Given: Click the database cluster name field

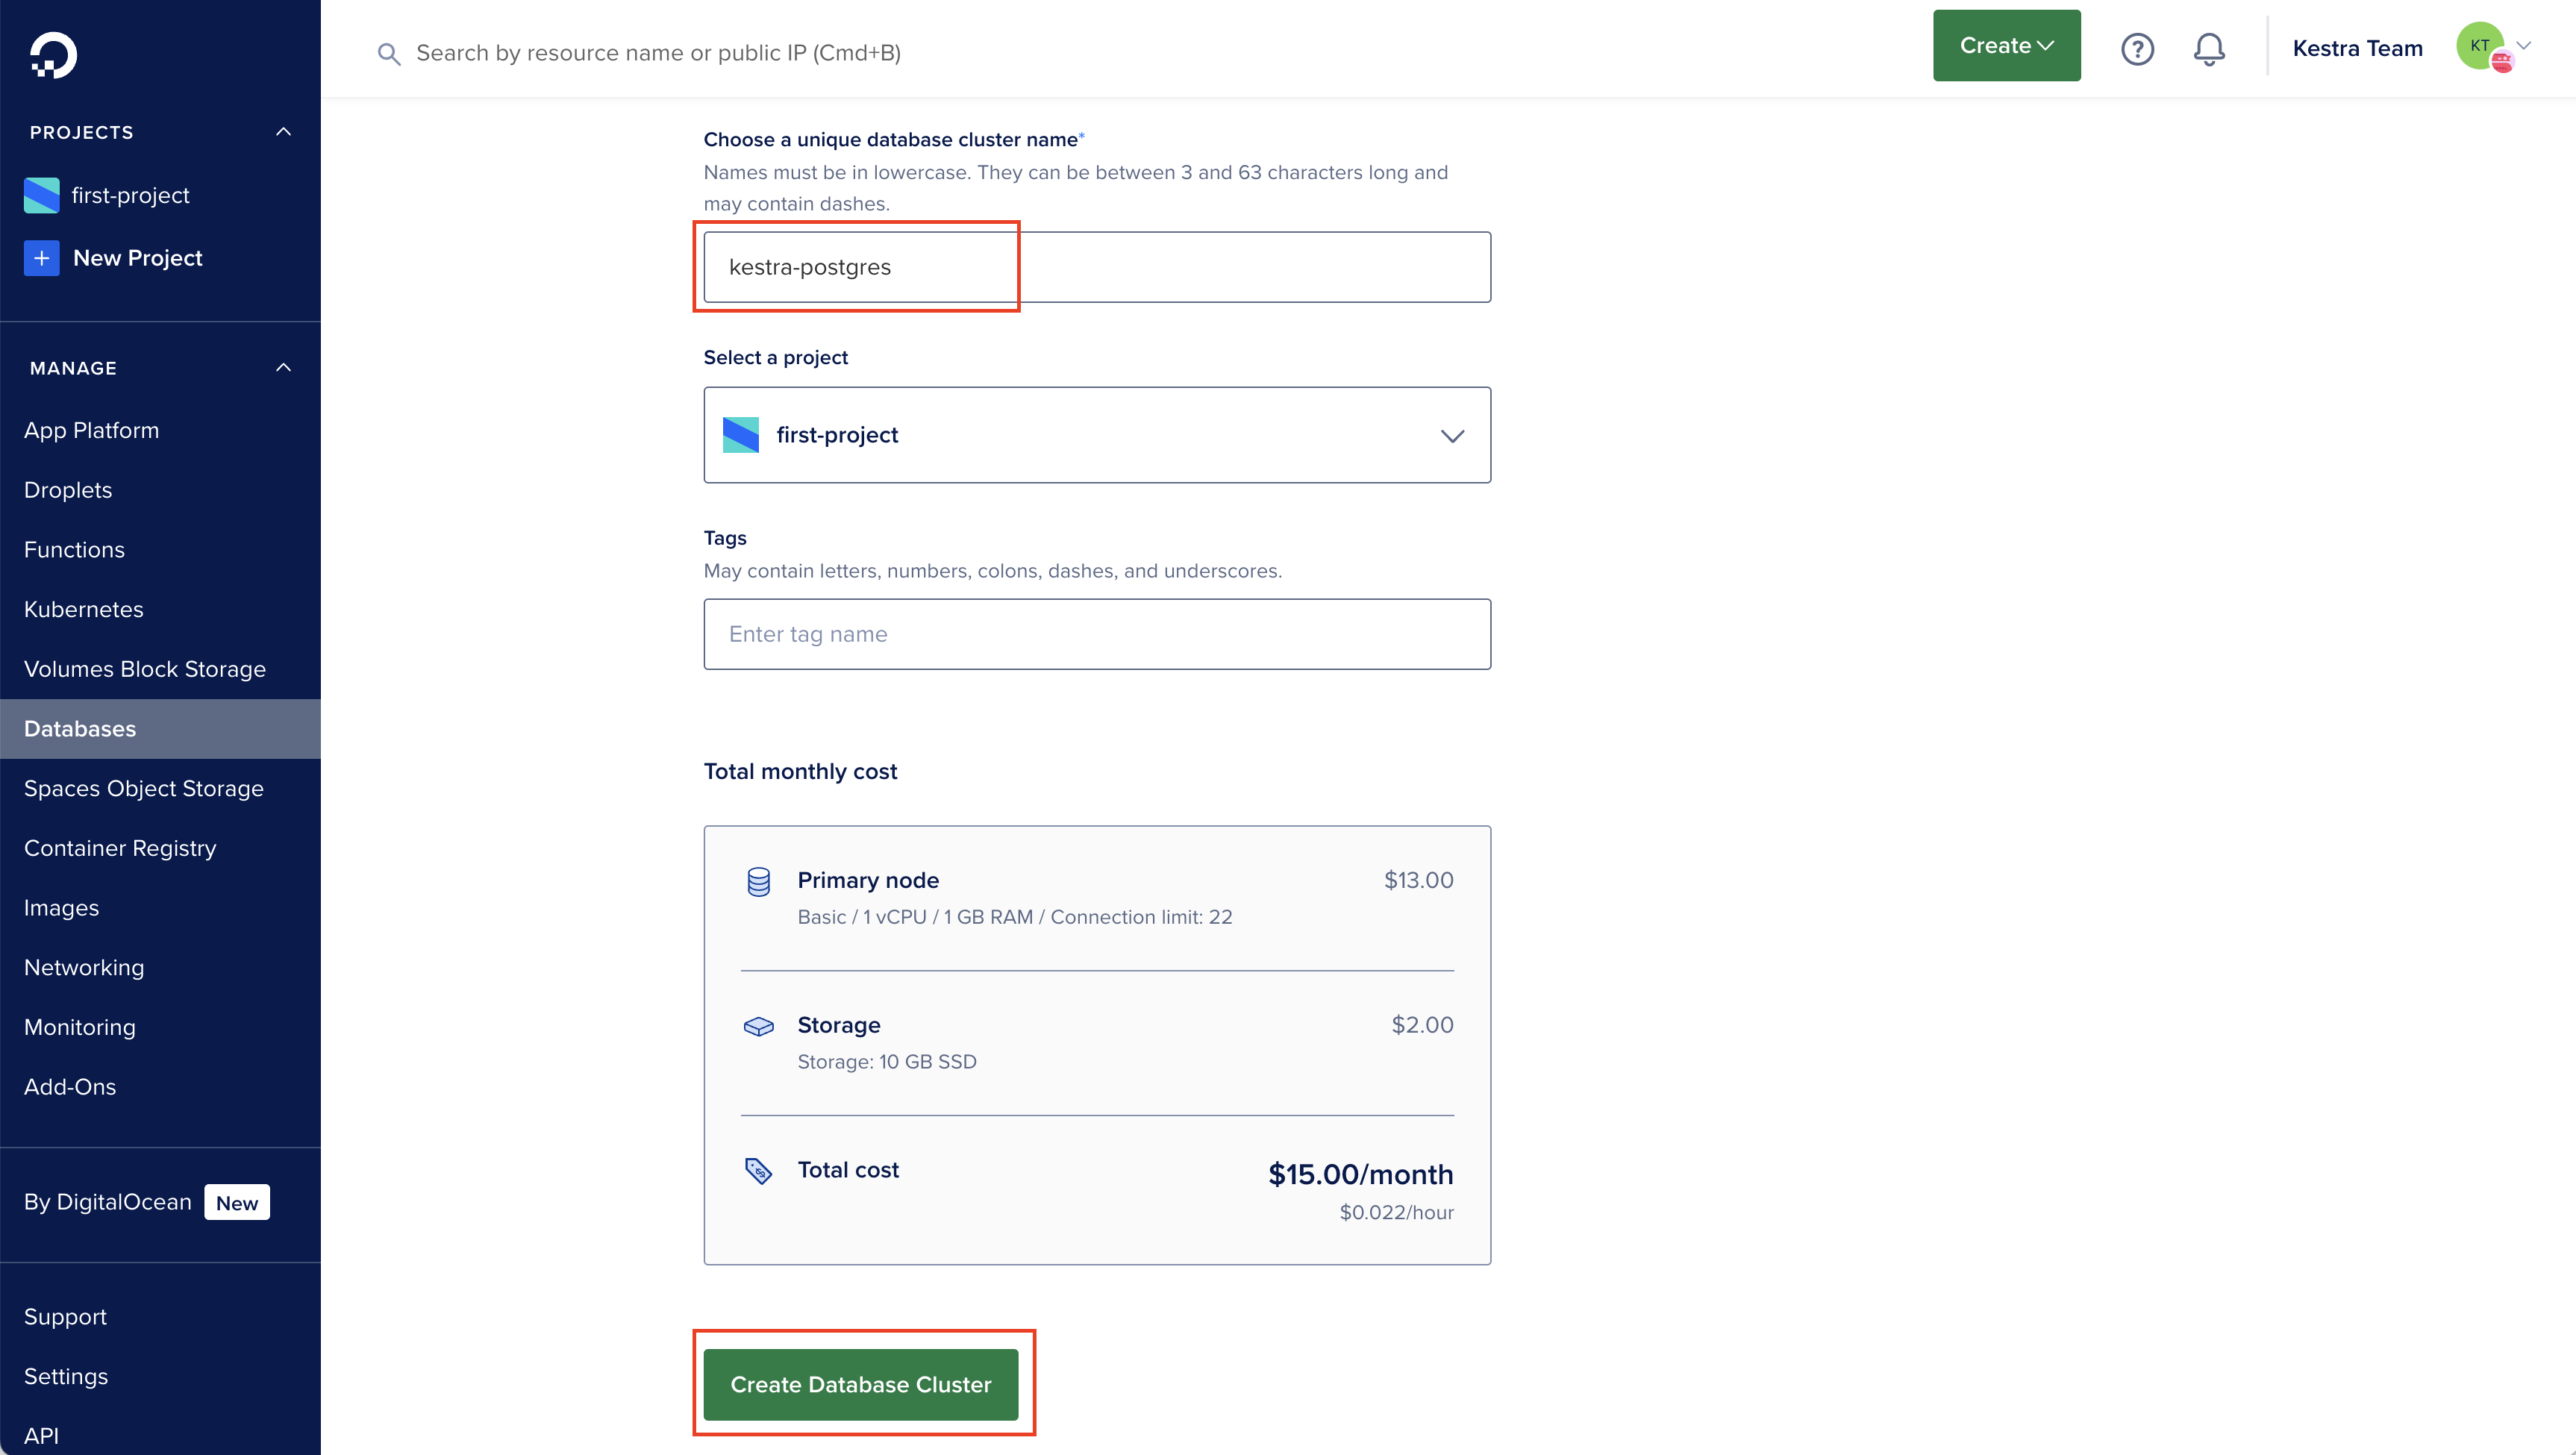Looking at the screenshot, I should (1097, 267).
